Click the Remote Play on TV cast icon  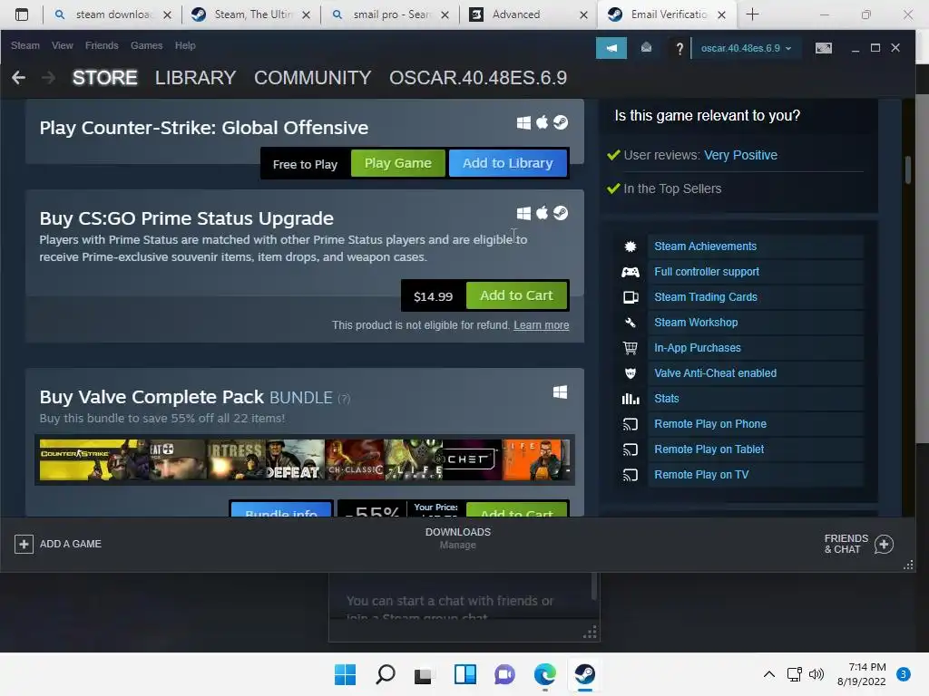click(x=631, y=475)
